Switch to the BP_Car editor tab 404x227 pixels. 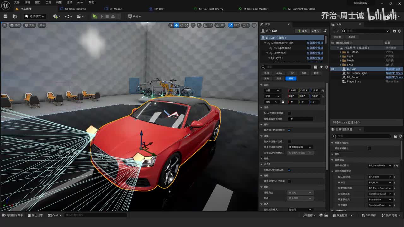coord(159,9)
